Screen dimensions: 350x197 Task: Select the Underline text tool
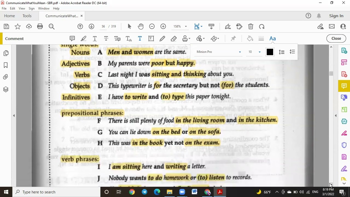tap(95, 39)
